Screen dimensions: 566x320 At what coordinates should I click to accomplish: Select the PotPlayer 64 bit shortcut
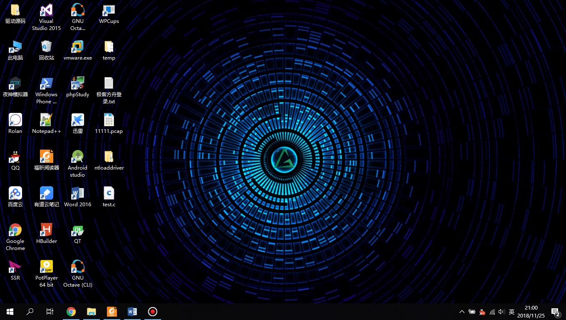point(46,267)
